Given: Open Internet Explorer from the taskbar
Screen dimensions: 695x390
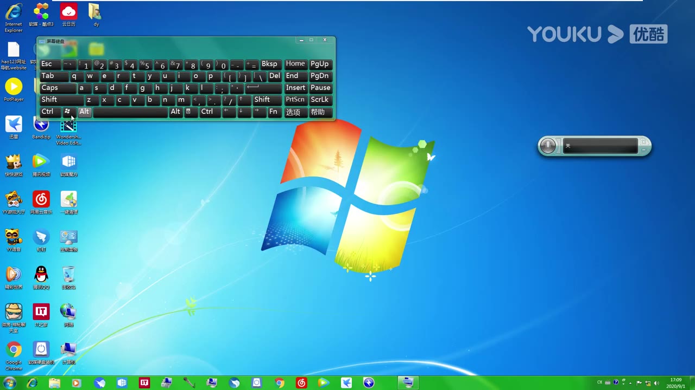Looking at the screenshot, I should click(x=32, y=383).
